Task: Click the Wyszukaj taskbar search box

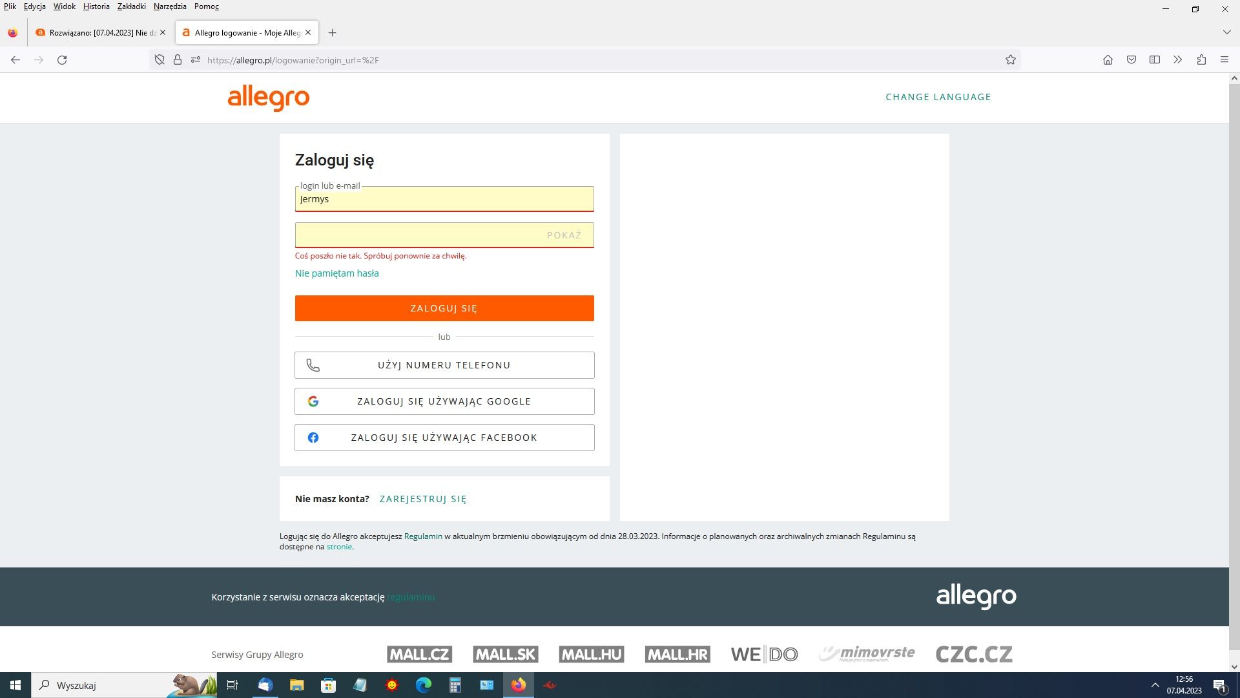Action: click(x=124, y=685)
